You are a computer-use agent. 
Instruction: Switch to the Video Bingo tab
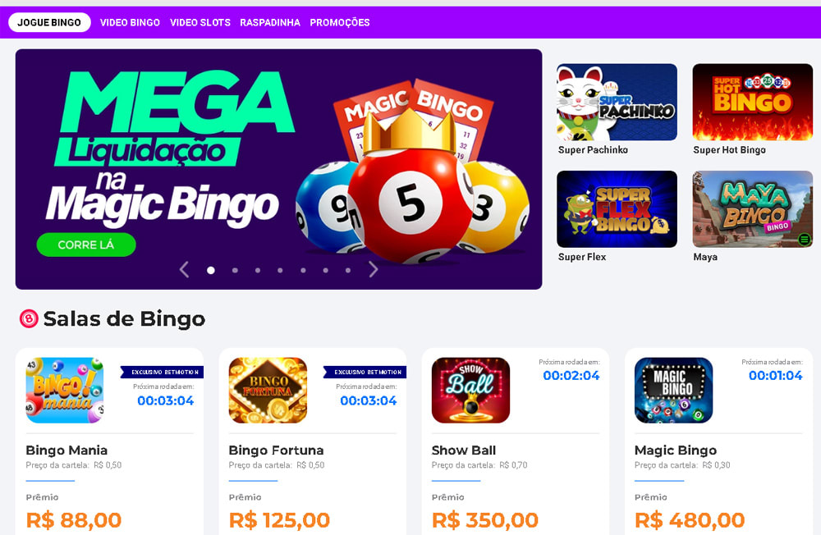[x=130, y=22]
